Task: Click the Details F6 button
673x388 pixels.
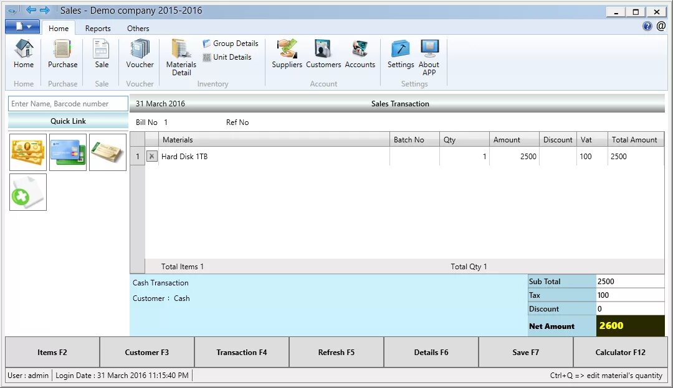Action: (x=431, y=352)
